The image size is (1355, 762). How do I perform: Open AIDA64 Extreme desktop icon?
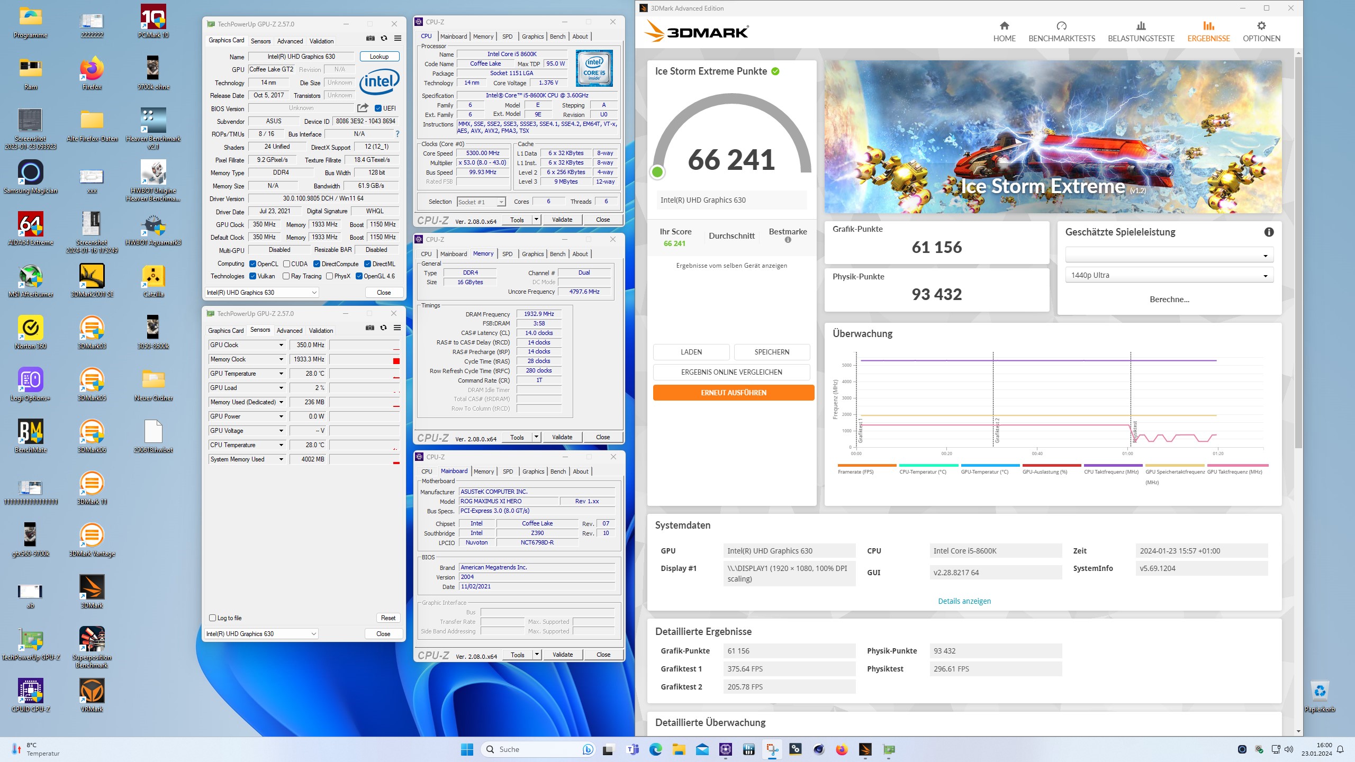click(x=31, y=229)
